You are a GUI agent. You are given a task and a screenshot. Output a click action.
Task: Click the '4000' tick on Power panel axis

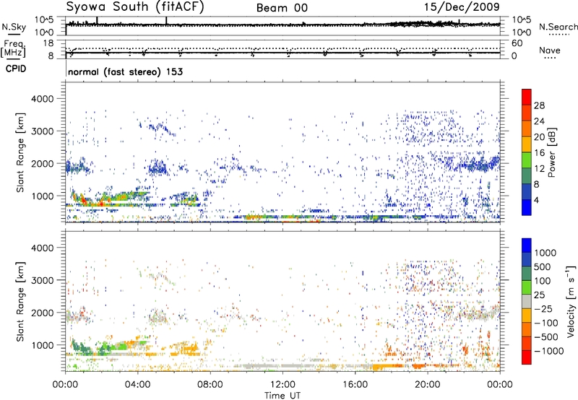[42, 99]
